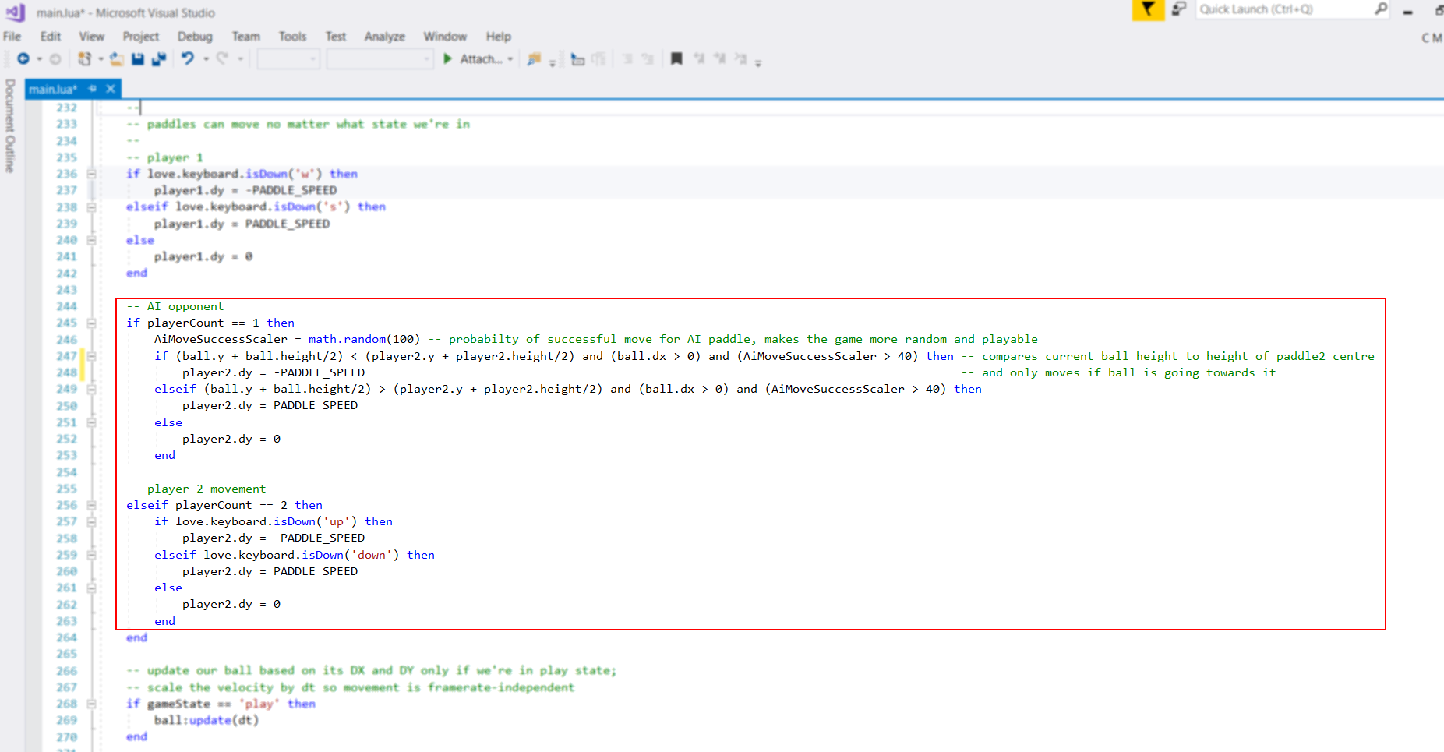This screenshot has height=752, width=1444.
Task: Toggle a bookmark with the bookmark icon
Action: (x=676, y=59)
